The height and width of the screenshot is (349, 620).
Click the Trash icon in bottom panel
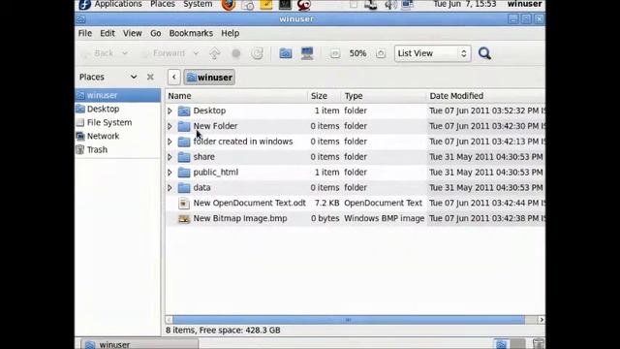click(x=539, y=343)
